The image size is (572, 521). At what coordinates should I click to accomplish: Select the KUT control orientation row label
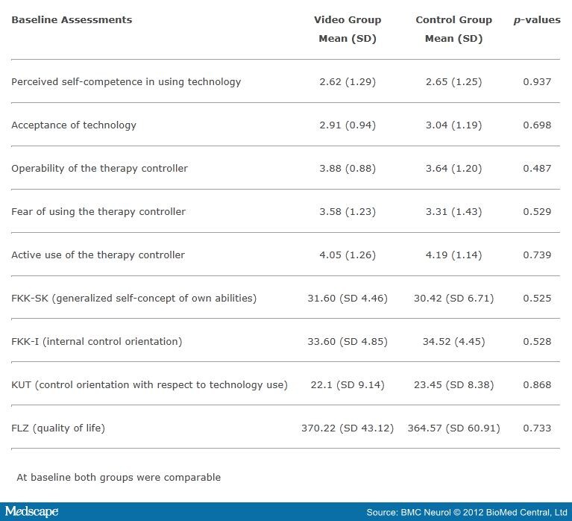(x=149, y=385)
